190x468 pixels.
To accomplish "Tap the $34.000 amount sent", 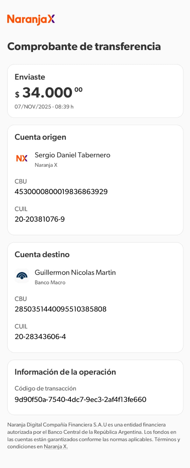I will [x=49, y=93].
